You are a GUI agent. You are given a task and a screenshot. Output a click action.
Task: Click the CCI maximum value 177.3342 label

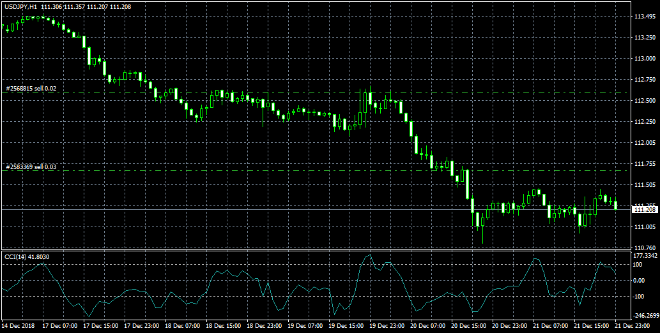pyautogui.click(x=645, y=255)
